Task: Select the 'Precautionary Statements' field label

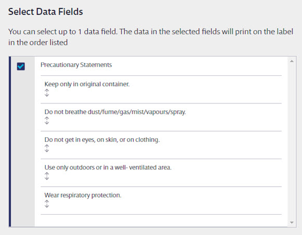Action: [76, 65]
